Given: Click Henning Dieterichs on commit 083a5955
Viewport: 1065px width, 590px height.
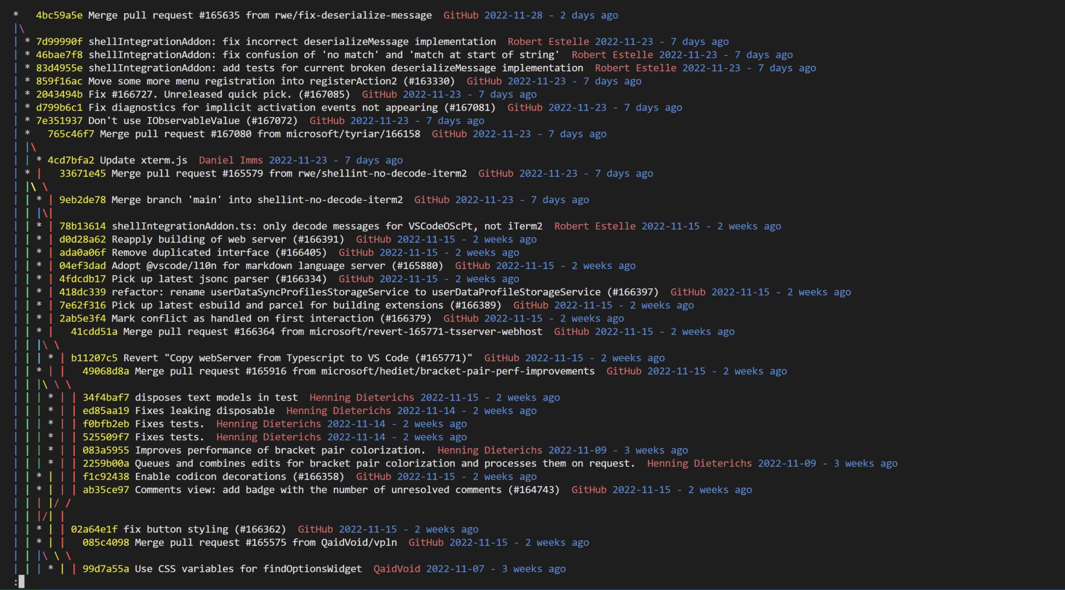Looking at the screenshot, I should [x=490, y=450].
